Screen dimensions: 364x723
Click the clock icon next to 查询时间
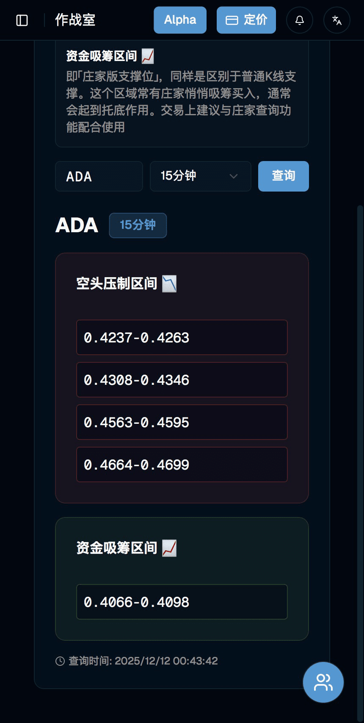[60, 661]
